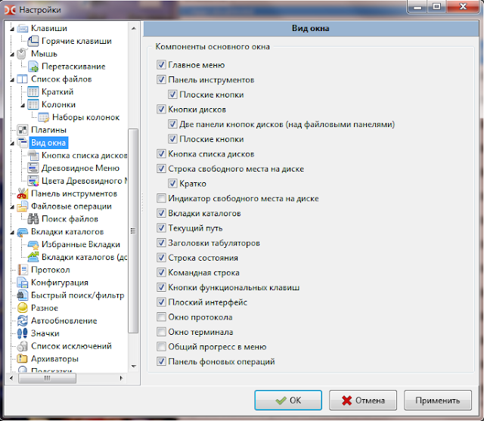Collapse the Мышь tree node
The image size is (484, 421).
(12, 54)
